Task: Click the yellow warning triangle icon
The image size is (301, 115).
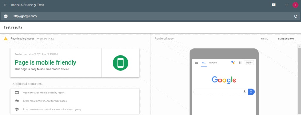Action: [x=6, y=39]
